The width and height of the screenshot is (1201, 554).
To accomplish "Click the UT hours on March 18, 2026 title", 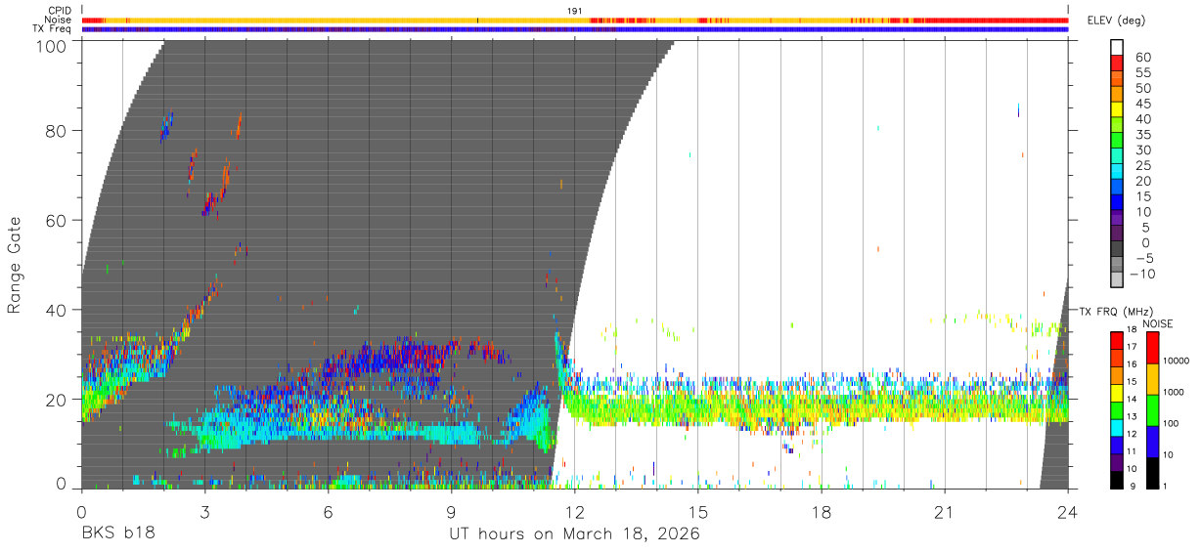I will 574,533.
